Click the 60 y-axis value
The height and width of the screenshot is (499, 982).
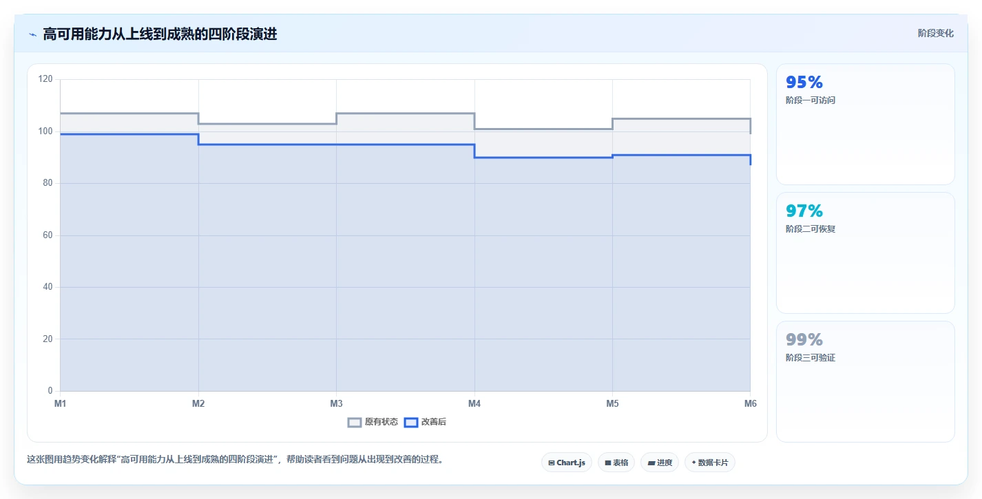(48, 235)
